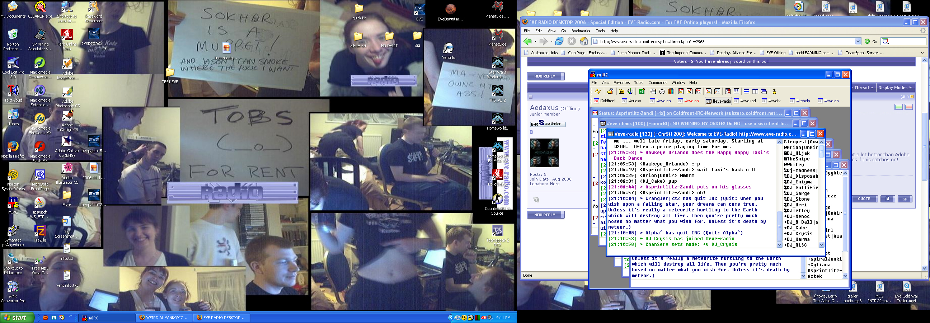Click Firefox Reload button

(x=559, y=41)
